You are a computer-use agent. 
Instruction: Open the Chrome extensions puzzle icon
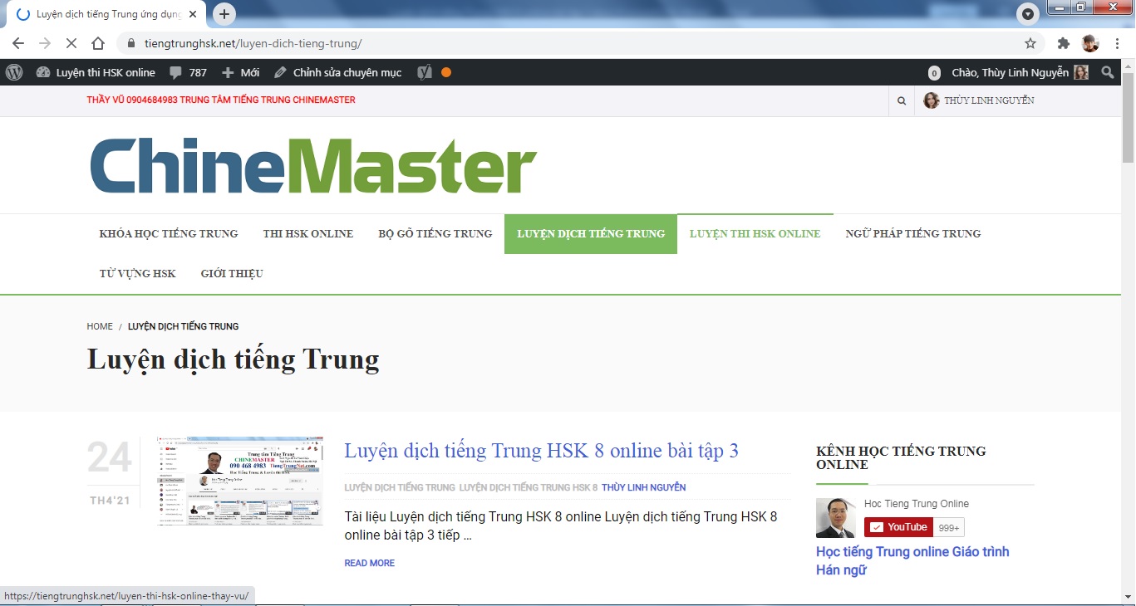(1064, 43)
